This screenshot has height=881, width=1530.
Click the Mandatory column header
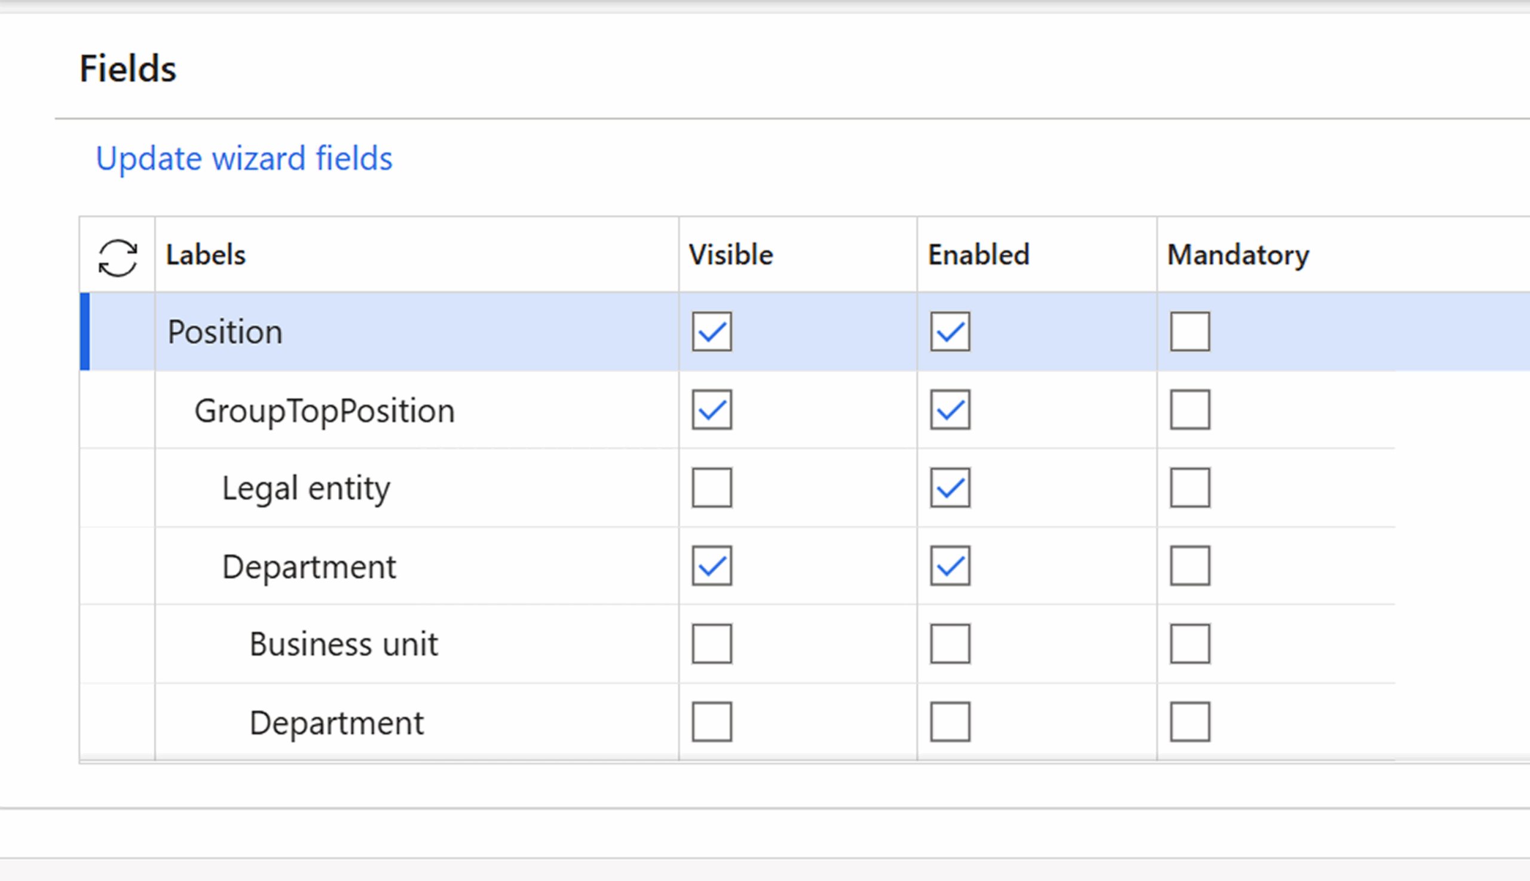point(1238,254)
